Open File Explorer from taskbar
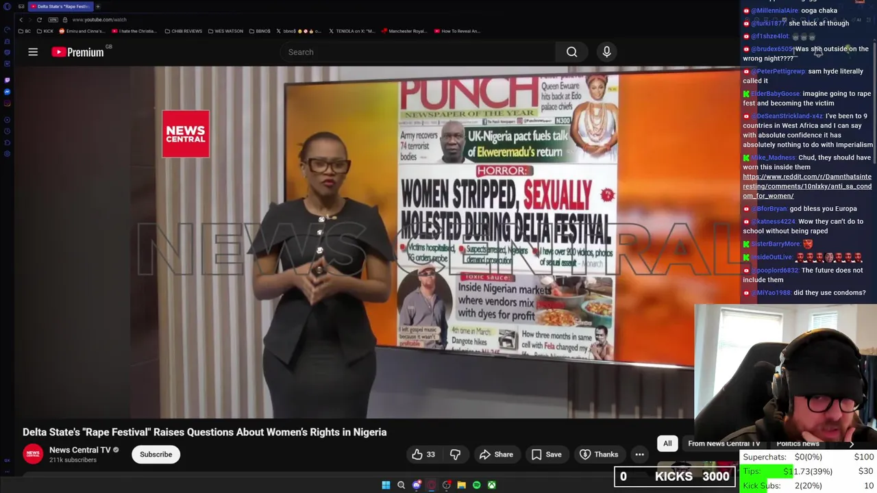Viewport: 877px width, 493px height. [461, 485]
